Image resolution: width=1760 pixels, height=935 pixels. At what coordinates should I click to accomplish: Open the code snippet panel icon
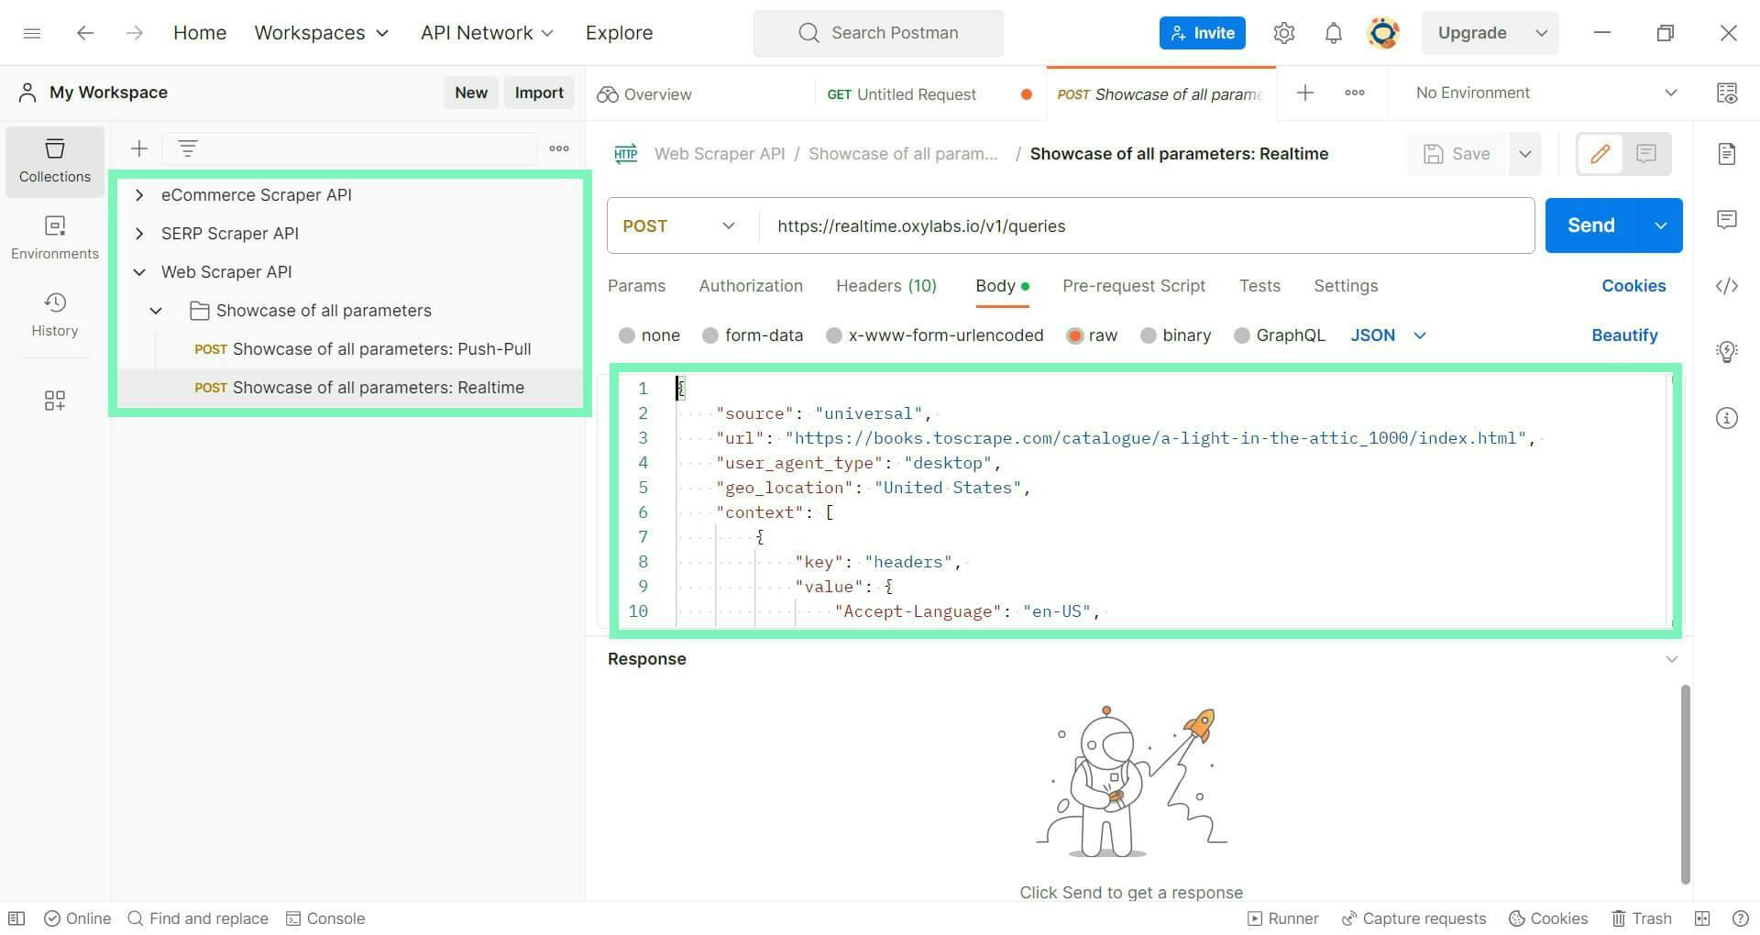[x=1727, y=286]
